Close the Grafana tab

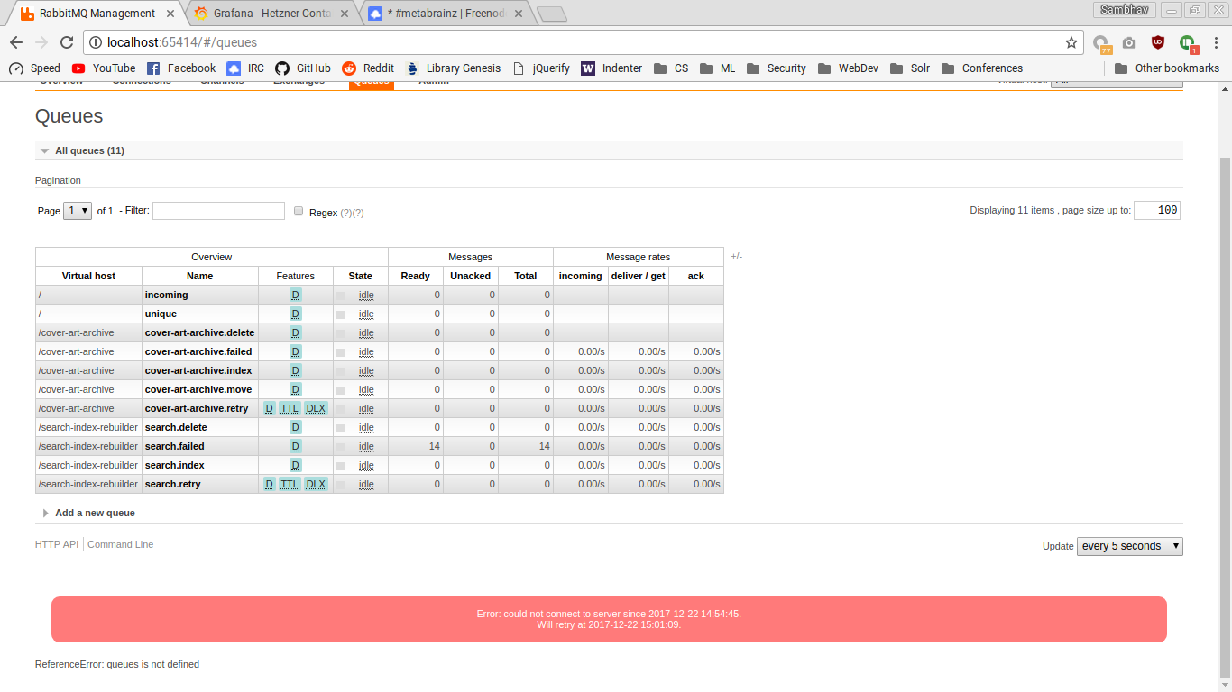[x=345, y=14]
